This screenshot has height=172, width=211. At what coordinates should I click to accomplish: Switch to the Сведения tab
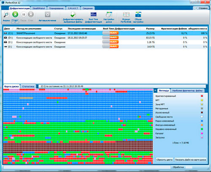(x=88, y=8)
